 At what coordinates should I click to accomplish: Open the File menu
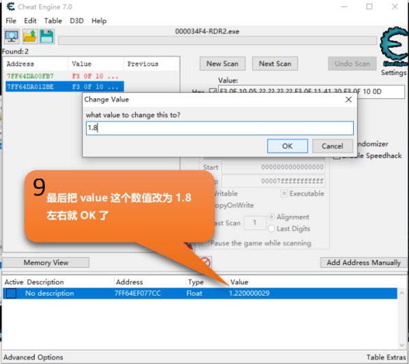click(x=11, y=20)
